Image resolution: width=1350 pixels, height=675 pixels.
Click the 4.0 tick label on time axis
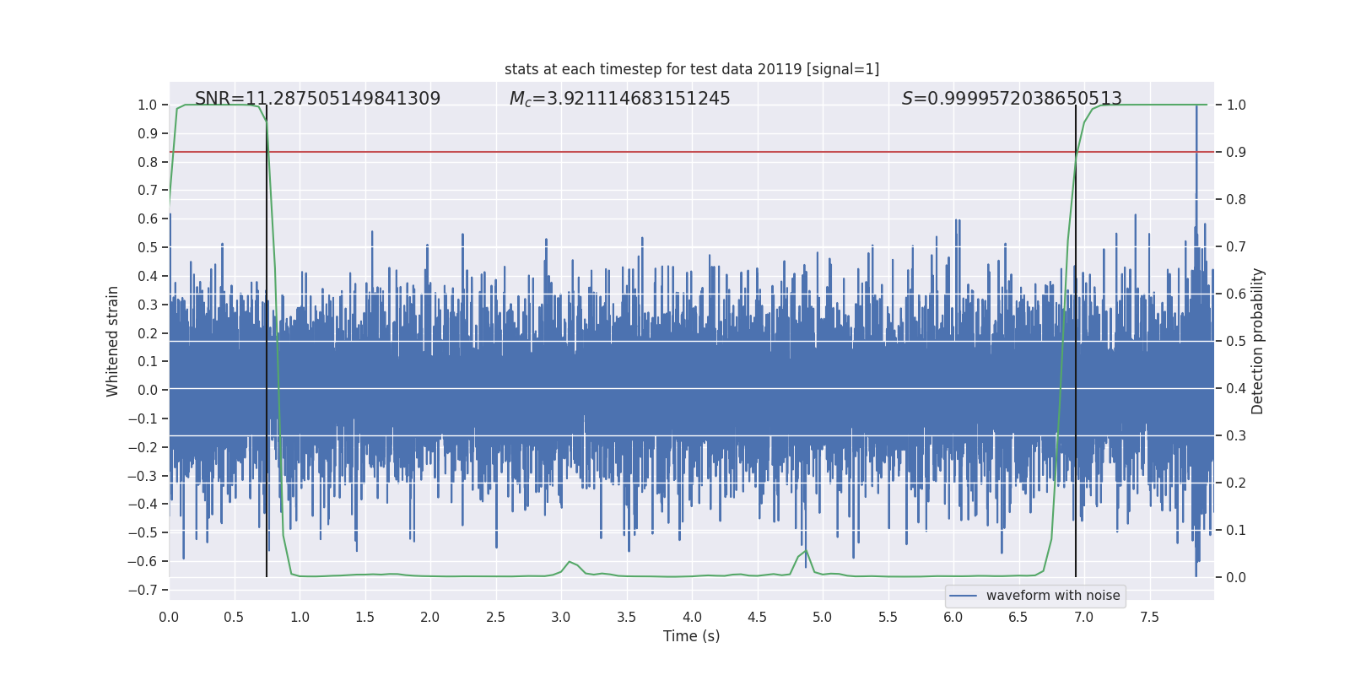click(692, 617)
